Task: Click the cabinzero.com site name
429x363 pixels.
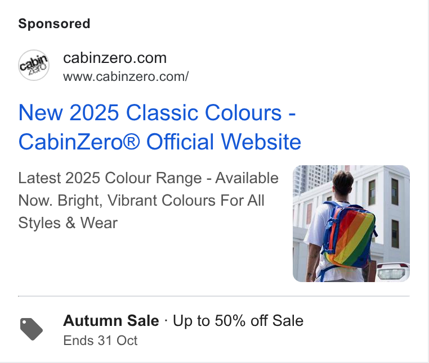Action: click(115, 58)
